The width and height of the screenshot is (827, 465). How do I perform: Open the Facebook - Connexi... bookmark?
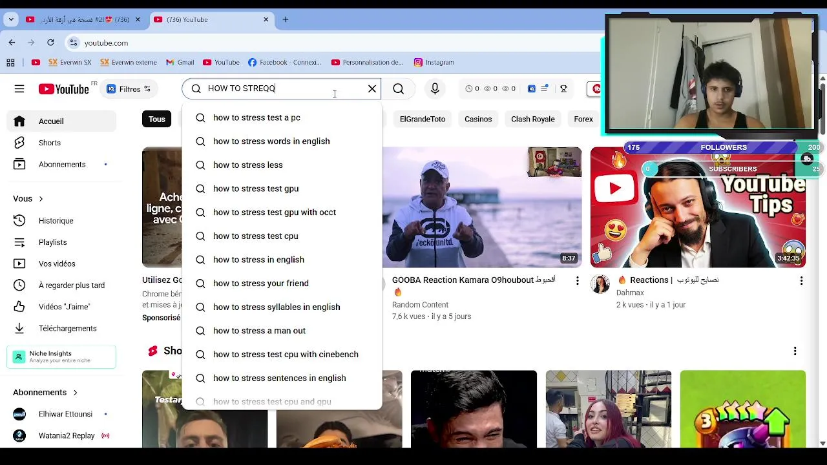[284, 63]
